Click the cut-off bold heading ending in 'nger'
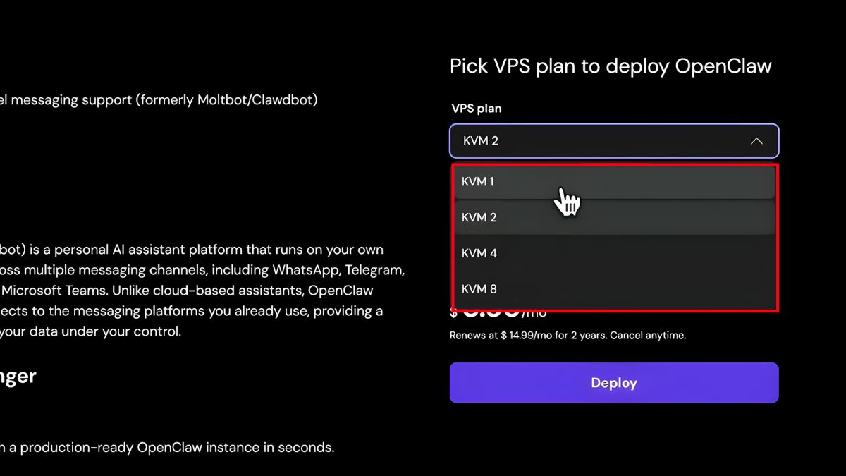 pyautogui.click(x=18, y=377)
